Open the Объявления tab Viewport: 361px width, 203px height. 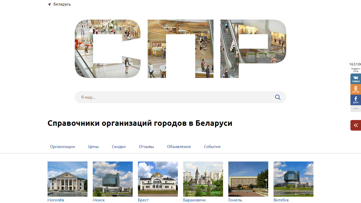(x=179, y=147)
